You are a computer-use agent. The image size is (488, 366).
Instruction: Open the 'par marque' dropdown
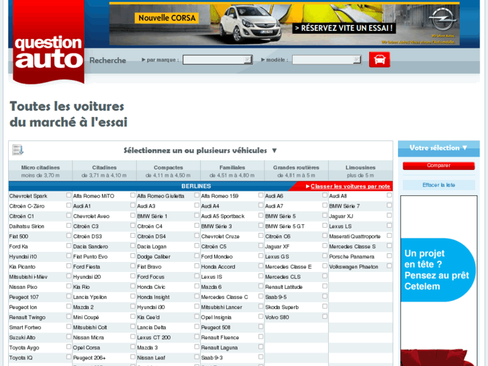tap(217, 60)
